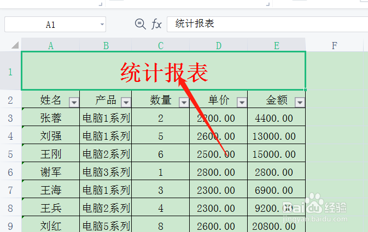Viewport: 368px width, 232px height.
Task: Click the 金额 header cell
Action: point(277,99)
